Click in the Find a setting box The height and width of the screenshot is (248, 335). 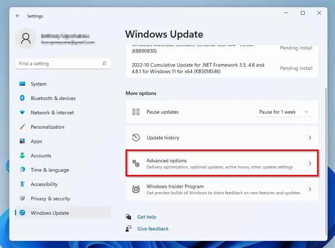click(63, 63)
